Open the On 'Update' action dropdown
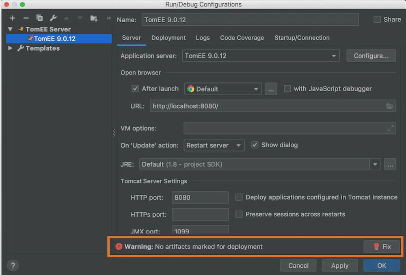The height and width of the screenshot is (275, 406). pos(214,145)
